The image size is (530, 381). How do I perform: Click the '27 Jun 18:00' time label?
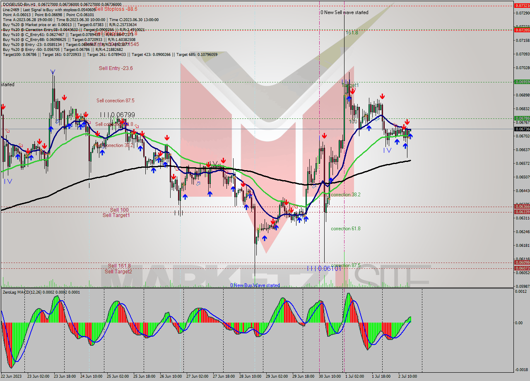pos(223,376)
